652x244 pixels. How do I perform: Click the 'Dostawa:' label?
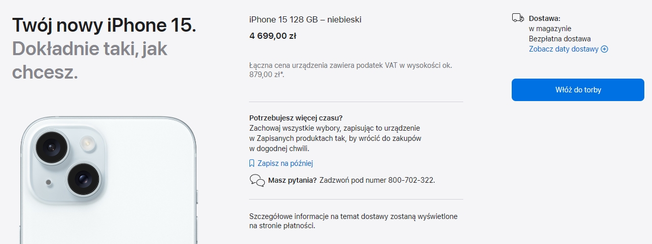pyautogui.click(x=544, y=18)
